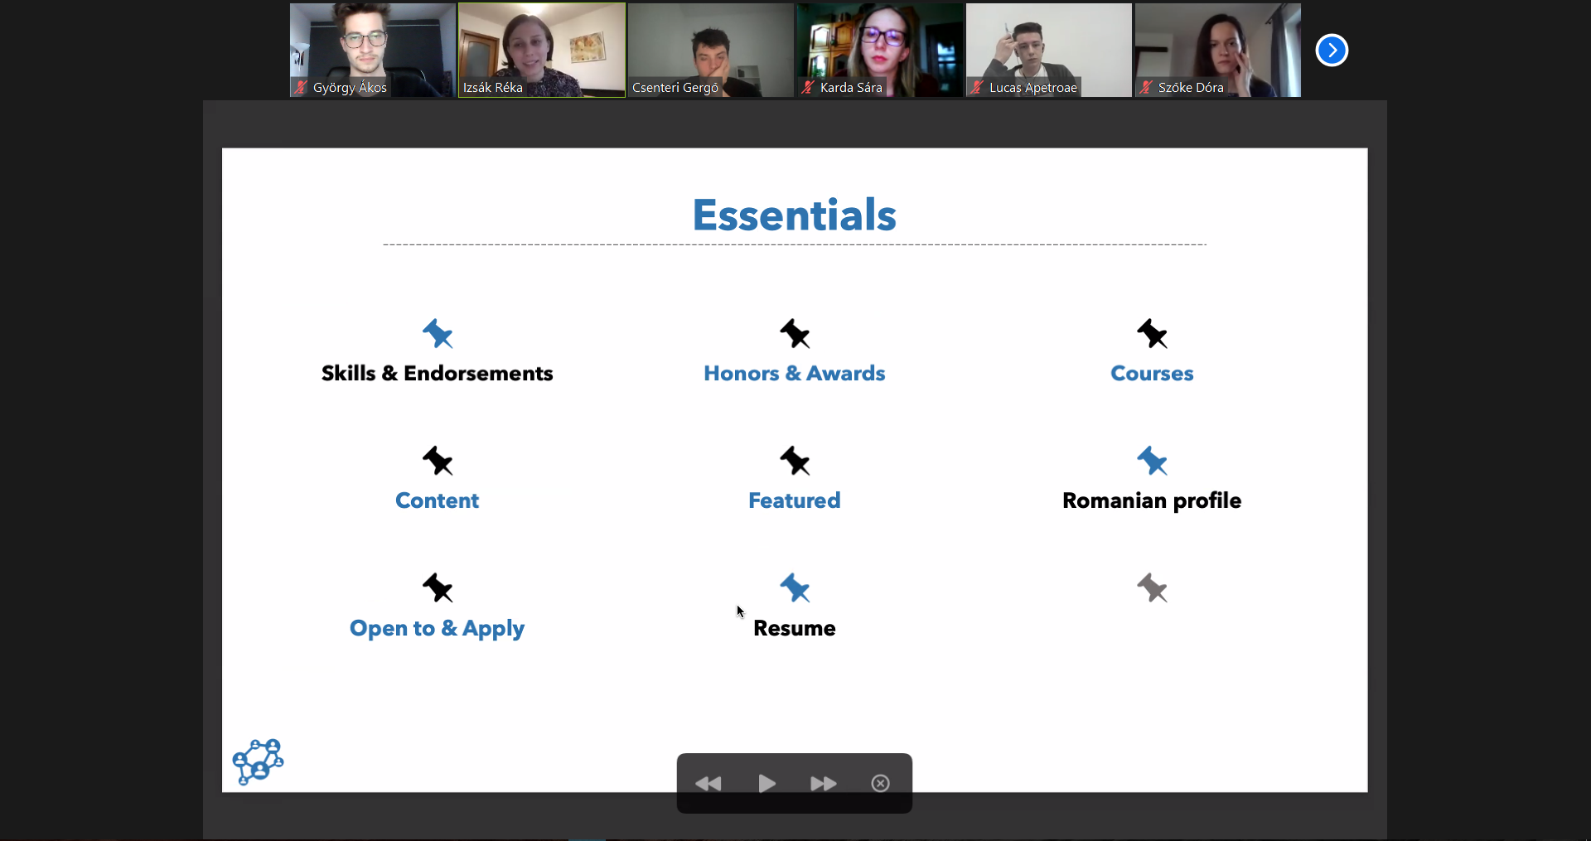Click the pin icon above Courses
This screenshot has height=841, width=1591.
coord(1152,334)
